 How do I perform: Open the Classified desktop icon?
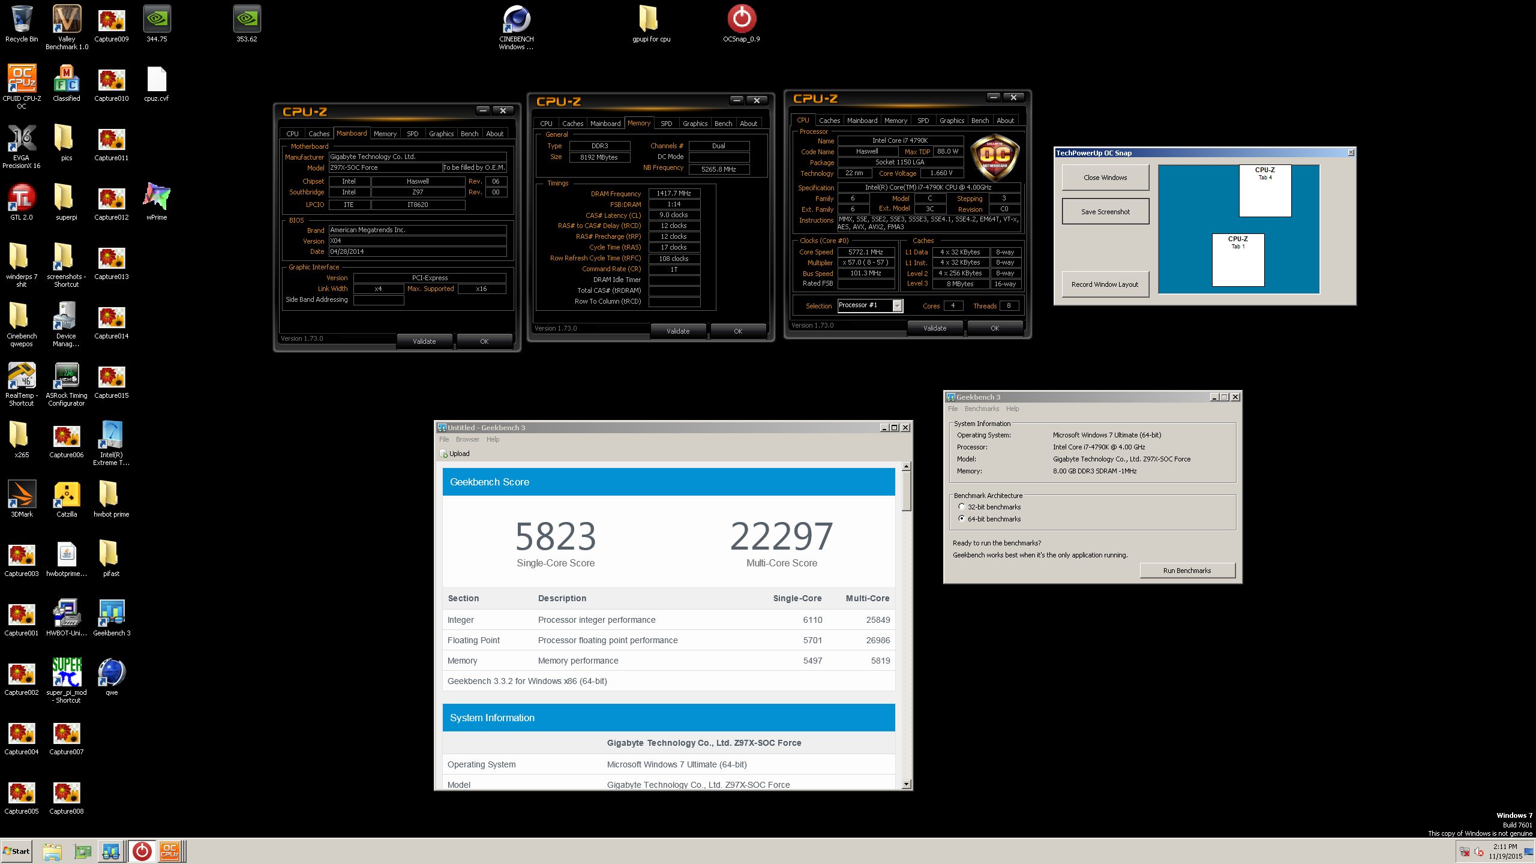(x=67, y=83)
